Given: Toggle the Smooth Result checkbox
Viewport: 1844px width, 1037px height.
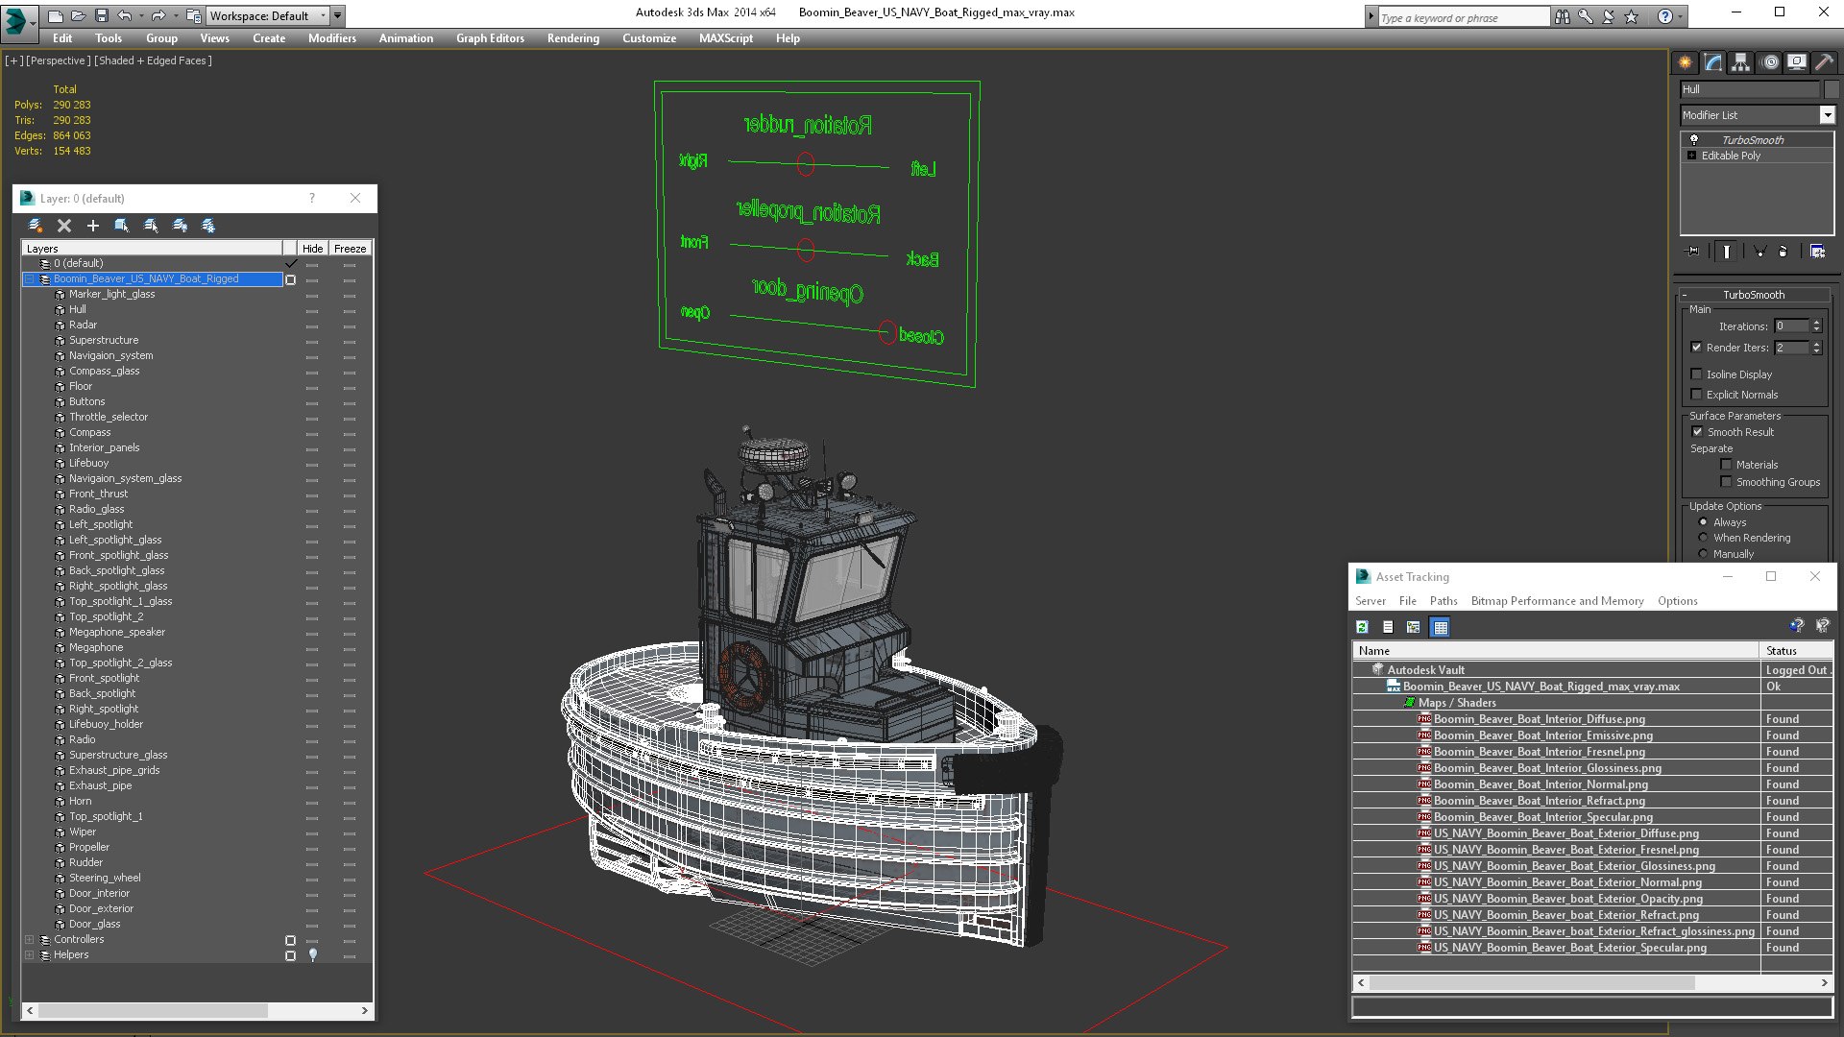Looking at the screenshot, I should coord(1697,432).
